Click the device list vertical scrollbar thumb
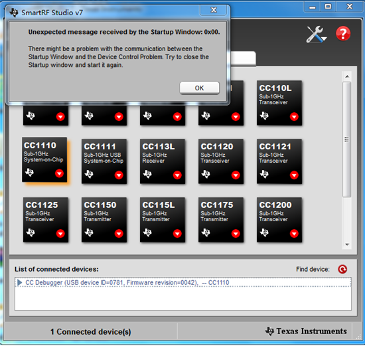 [346, 139]
